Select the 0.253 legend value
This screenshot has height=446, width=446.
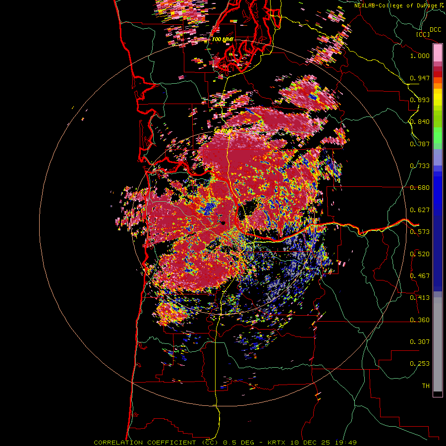[420, 364]
